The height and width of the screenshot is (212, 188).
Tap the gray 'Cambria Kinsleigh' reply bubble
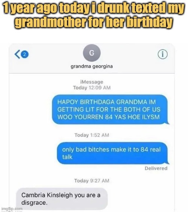pos(62,198)
